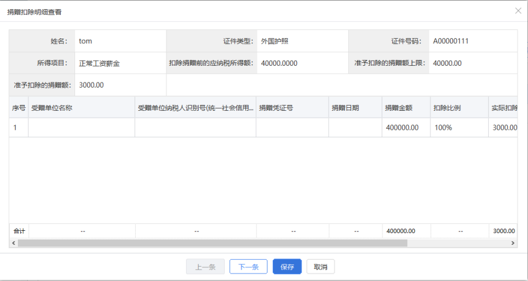Click the 扣除比例 column header
The width and height of the screenshot is (528, 281).
(x=459, y=108)
